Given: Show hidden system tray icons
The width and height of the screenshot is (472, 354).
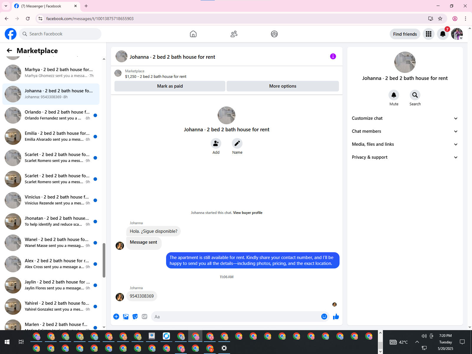Looking at the screenshot, I should click(x=417, y=342).
